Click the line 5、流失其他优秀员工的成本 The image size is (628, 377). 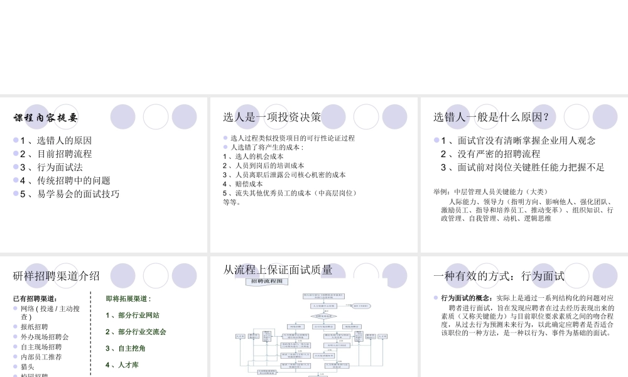(x=290, y=193)
